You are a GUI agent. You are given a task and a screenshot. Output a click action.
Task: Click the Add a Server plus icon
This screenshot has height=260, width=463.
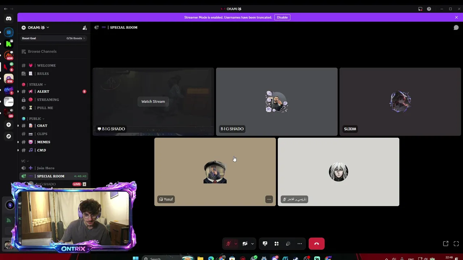[x=9, y=125]
